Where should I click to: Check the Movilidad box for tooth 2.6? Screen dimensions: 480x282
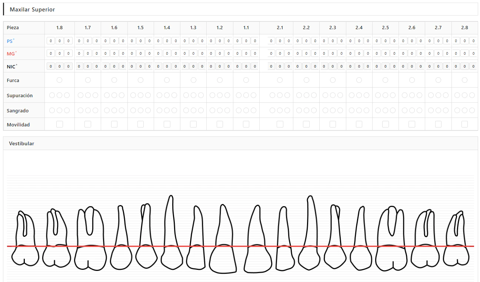pos(412,124)
